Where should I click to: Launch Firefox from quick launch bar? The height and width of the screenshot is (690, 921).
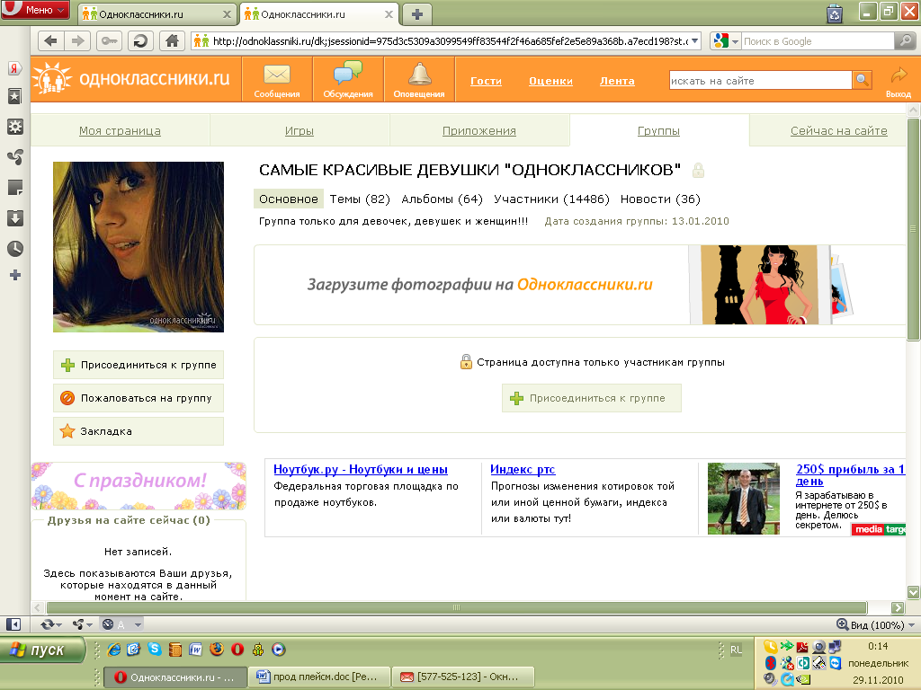(217, 649)
